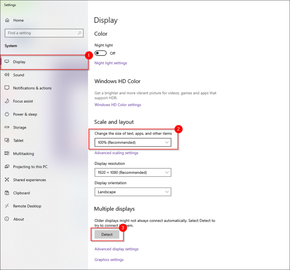The width and height of the screenshot is (290, 270).
Task: Click the Tablet icon
Action: click(x=7, y=140)
